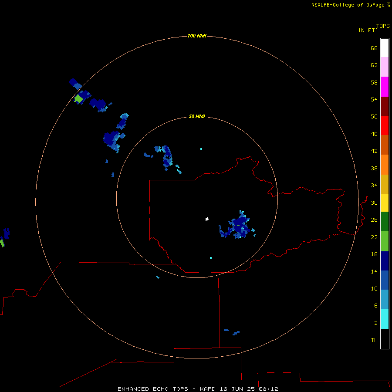Click the bright red legend swatch
This screenshot has height=392, width=392.
[x=385, y=125]
